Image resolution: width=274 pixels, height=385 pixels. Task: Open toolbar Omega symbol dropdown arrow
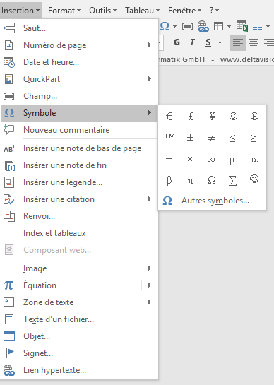pos(175,26)
